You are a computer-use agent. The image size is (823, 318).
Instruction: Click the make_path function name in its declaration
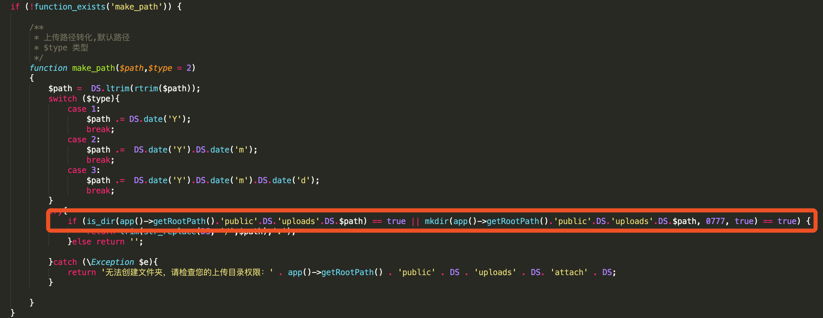tap(94, 68)
